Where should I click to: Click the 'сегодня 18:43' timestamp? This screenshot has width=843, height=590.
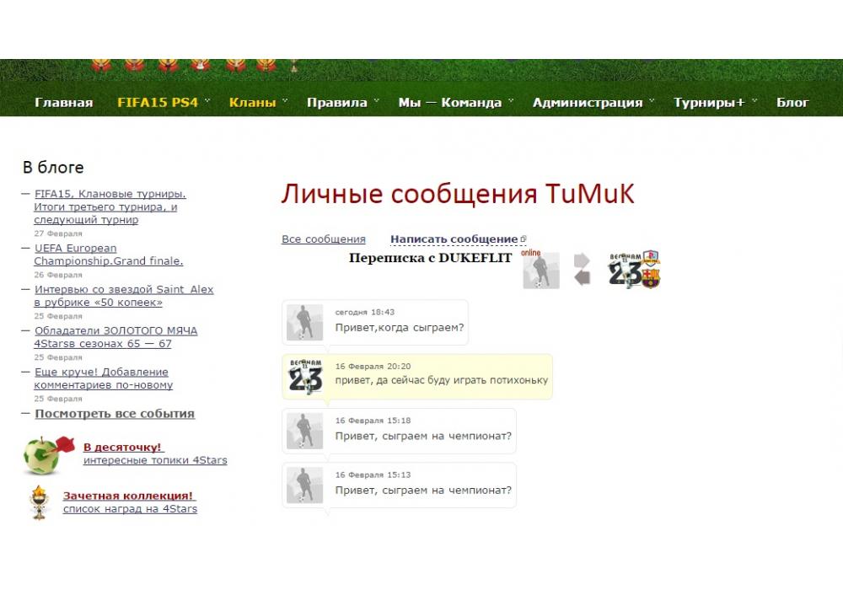click(364, 312)
